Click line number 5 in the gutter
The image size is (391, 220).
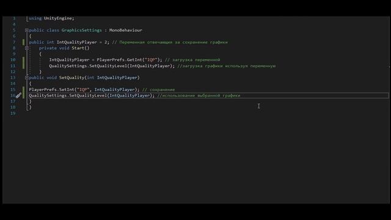click(x=14, y=30)
